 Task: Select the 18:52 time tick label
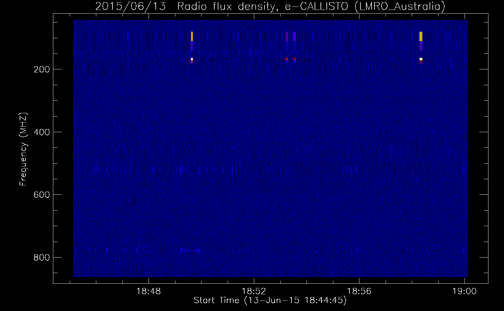pyautogui.click(x=254, y=291)
